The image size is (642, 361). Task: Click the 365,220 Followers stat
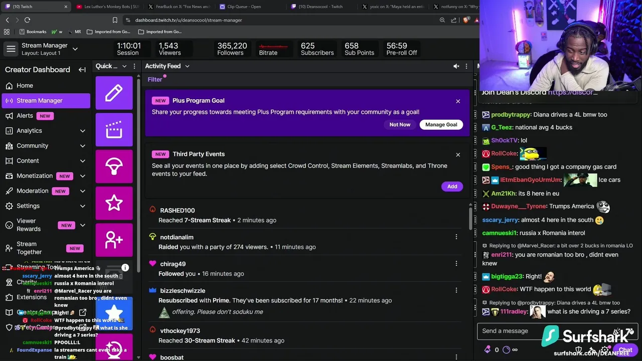232,49
